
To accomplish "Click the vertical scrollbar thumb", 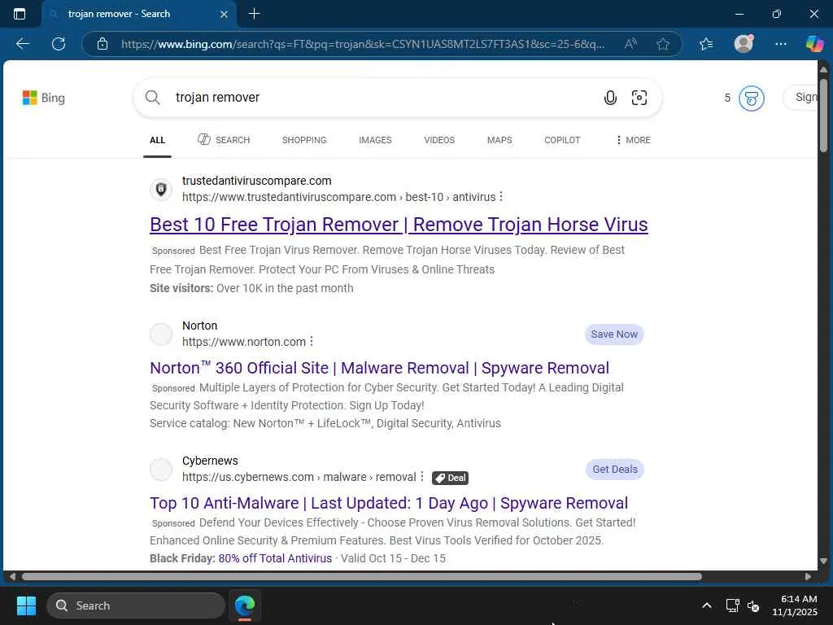I will tap(823, 116).
